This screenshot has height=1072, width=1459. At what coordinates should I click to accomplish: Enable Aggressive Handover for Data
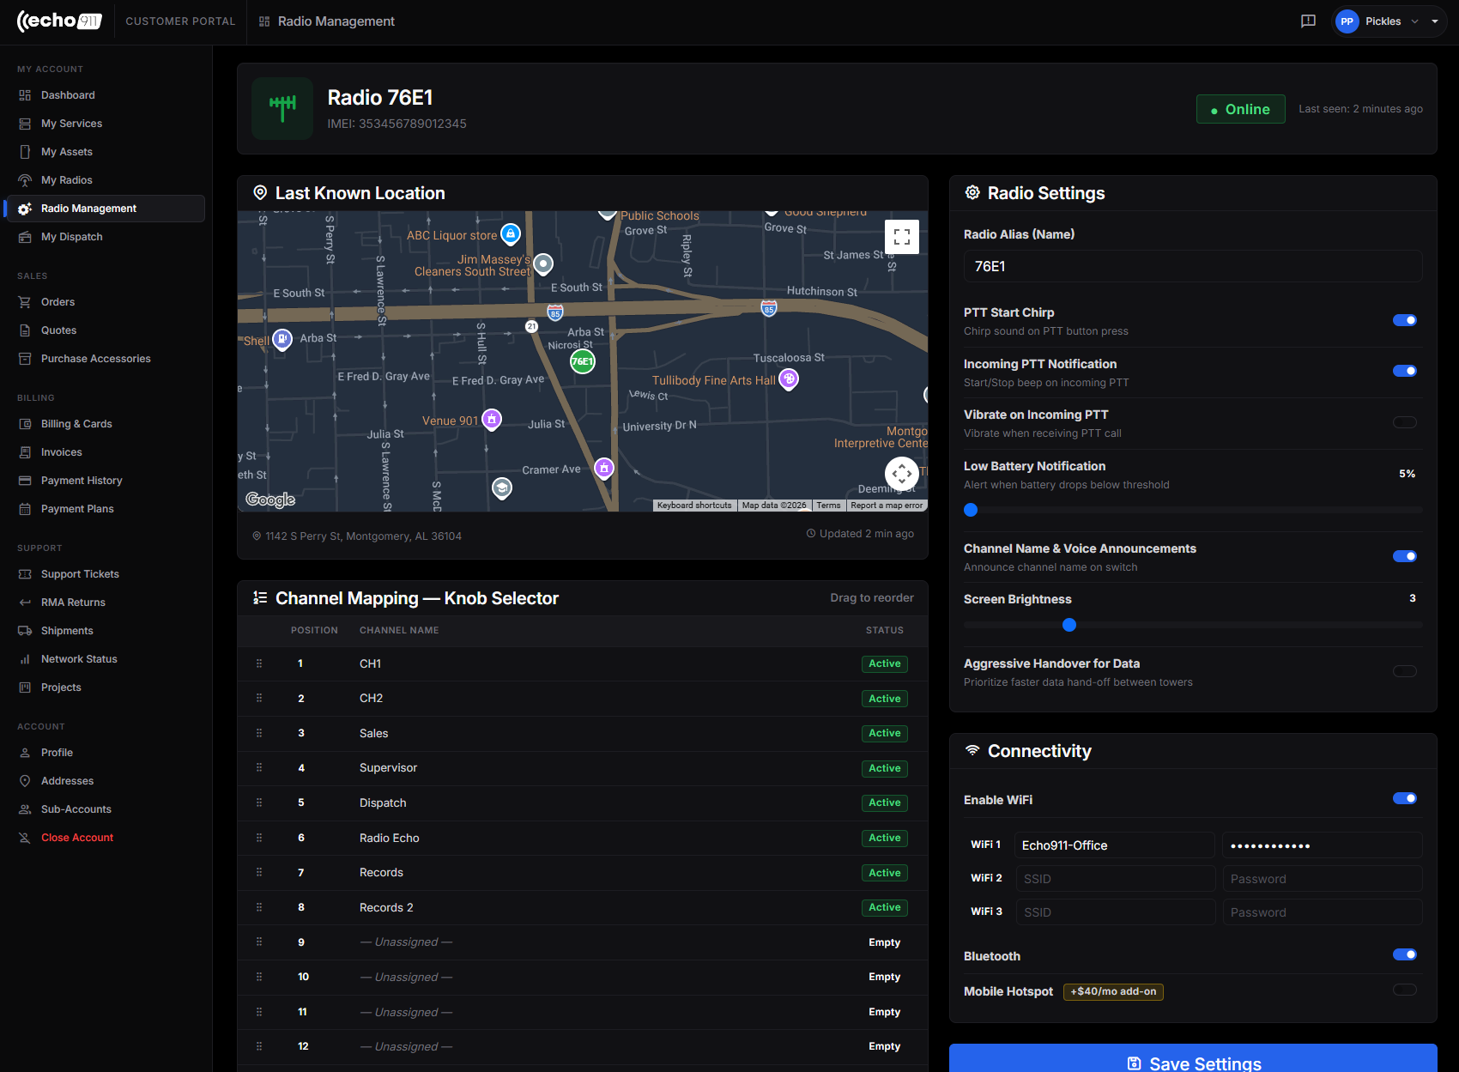pos(1405,671)
